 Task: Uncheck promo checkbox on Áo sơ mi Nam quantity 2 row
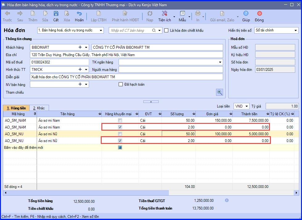tap(120, 127)
